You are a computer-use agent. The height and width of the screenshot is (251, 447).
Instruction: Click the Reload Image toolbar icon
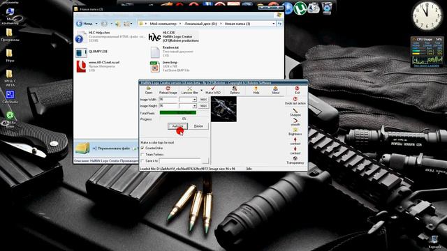168,90
